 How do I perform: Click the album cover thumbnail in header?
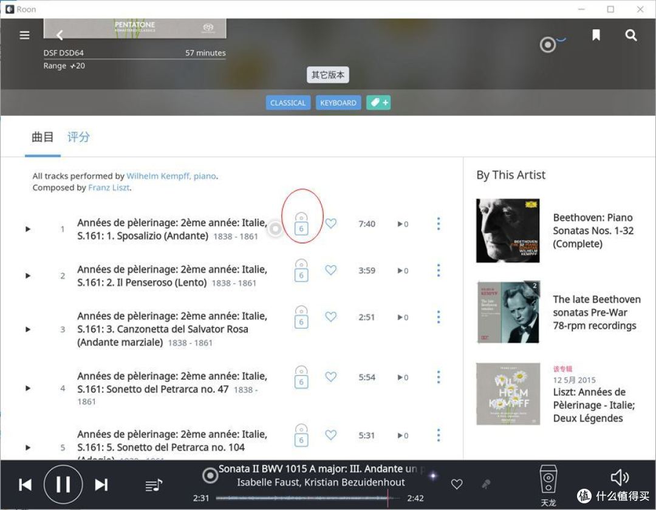tap(135, 28)
